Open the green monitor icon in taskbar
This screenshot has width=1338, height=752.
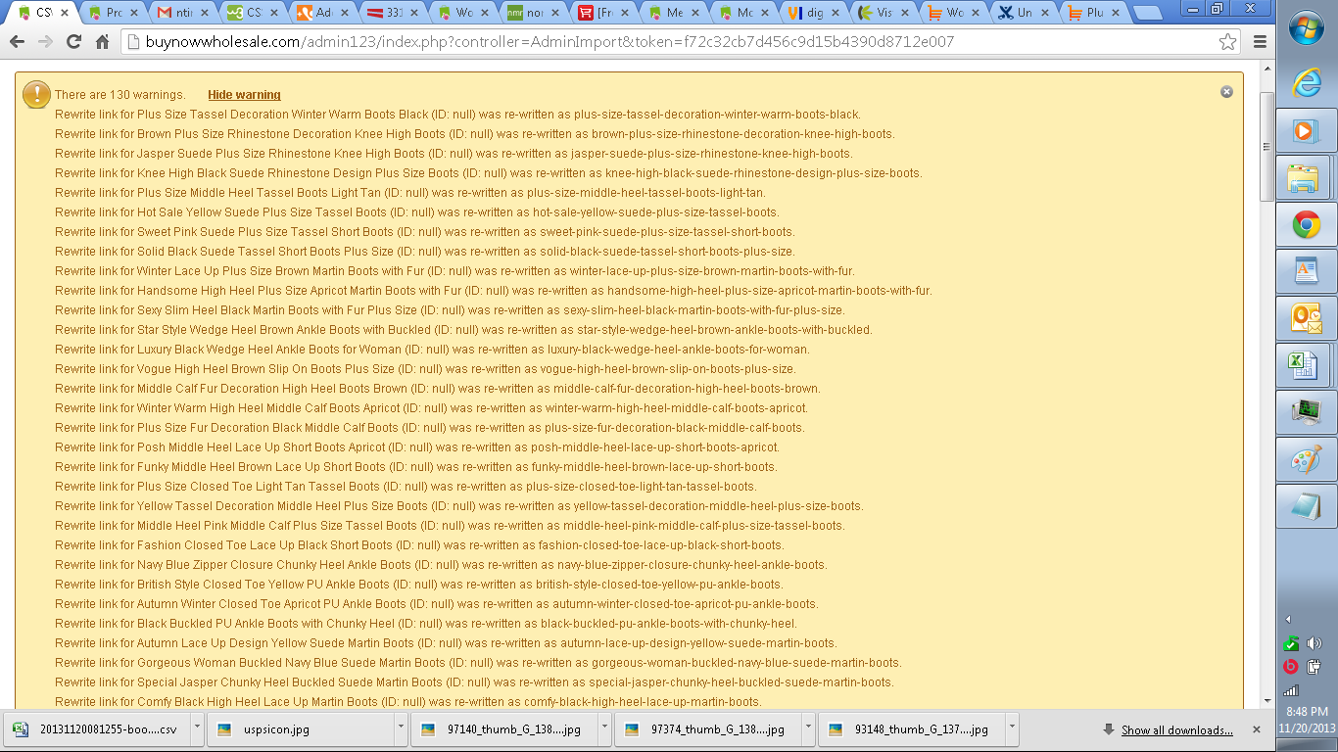1306,413
